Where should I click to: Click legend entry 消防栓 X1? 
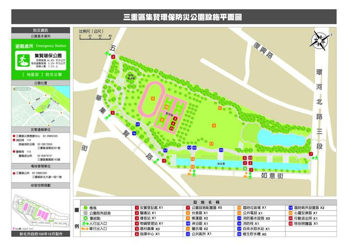248,224
